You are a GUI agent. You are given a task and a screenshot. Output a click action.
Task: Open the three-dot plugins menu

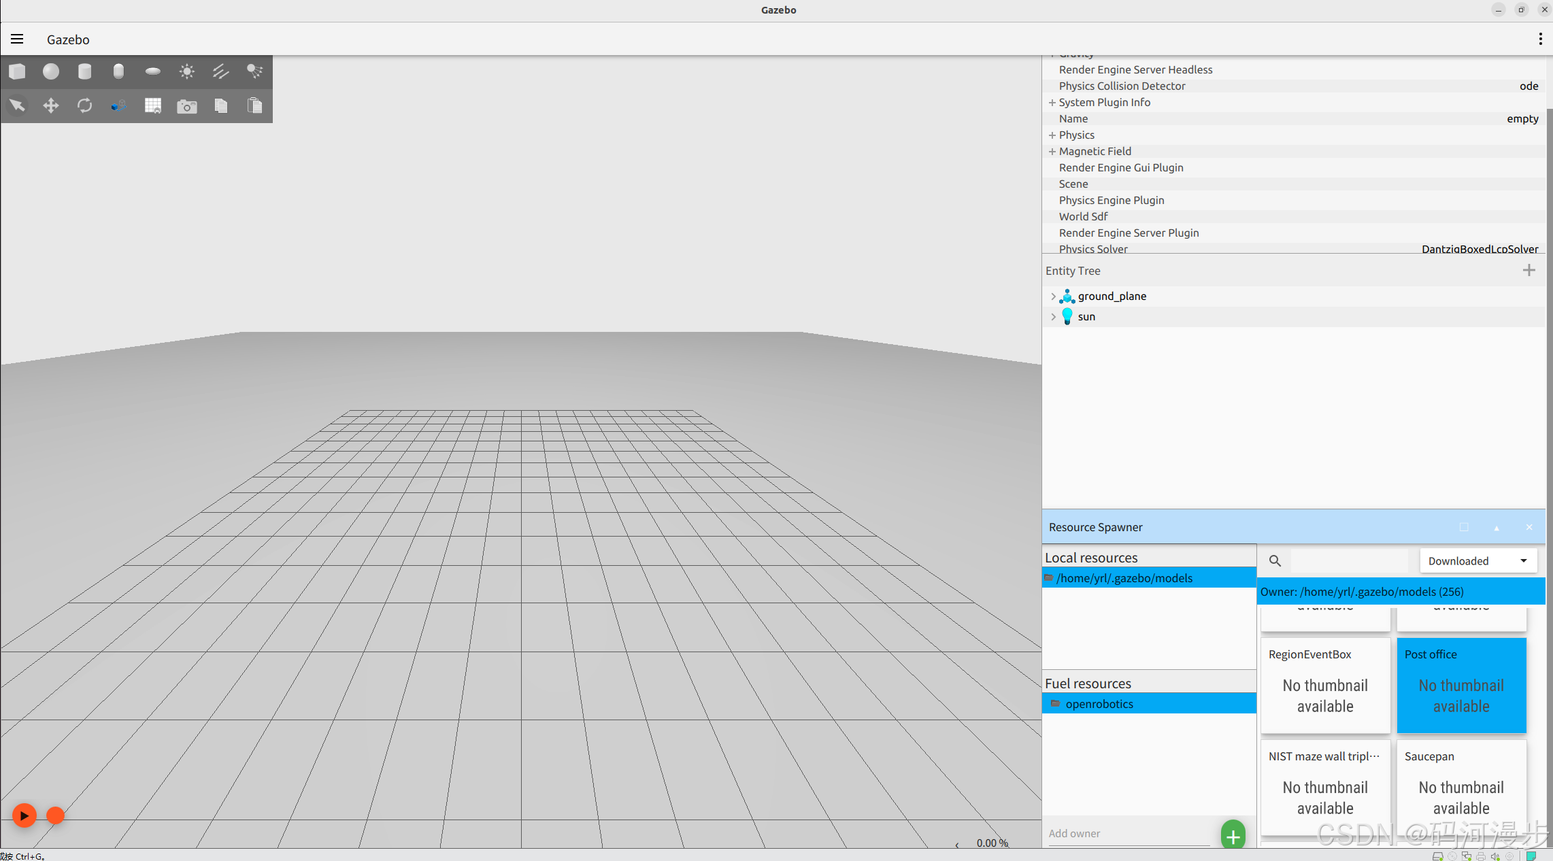click(x=1540, y=39)
